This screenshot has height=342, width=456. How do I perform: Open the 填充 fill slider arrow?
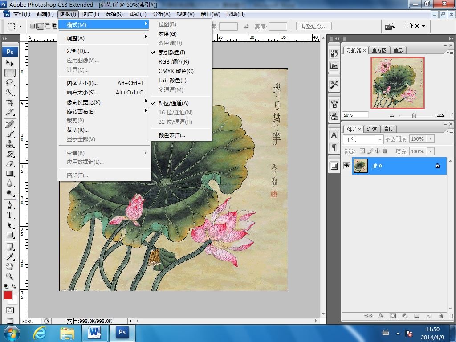click(431, 151)
